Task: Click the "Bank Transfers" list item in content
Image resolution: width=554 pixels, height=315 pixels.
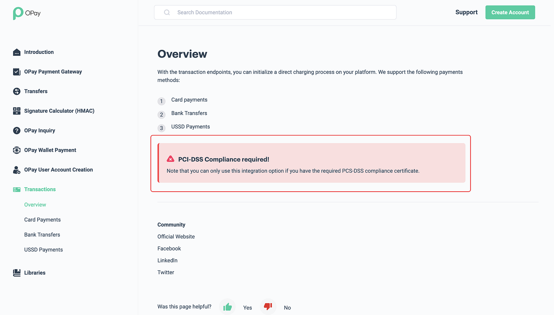Action: (x=189, y=113)
